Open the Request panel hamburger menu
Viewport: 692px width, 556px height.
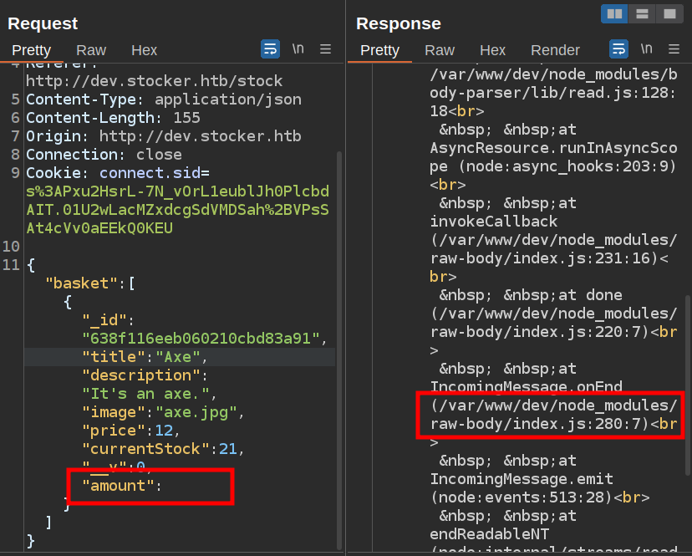coord(326,49)
